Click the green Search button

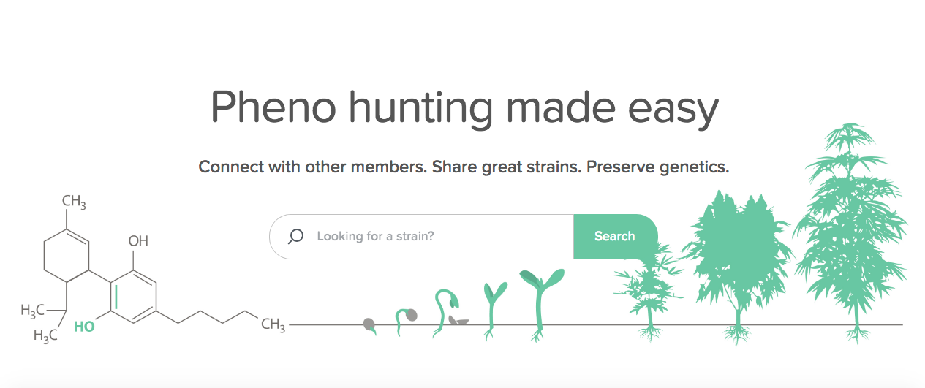(x=615, y=237)
